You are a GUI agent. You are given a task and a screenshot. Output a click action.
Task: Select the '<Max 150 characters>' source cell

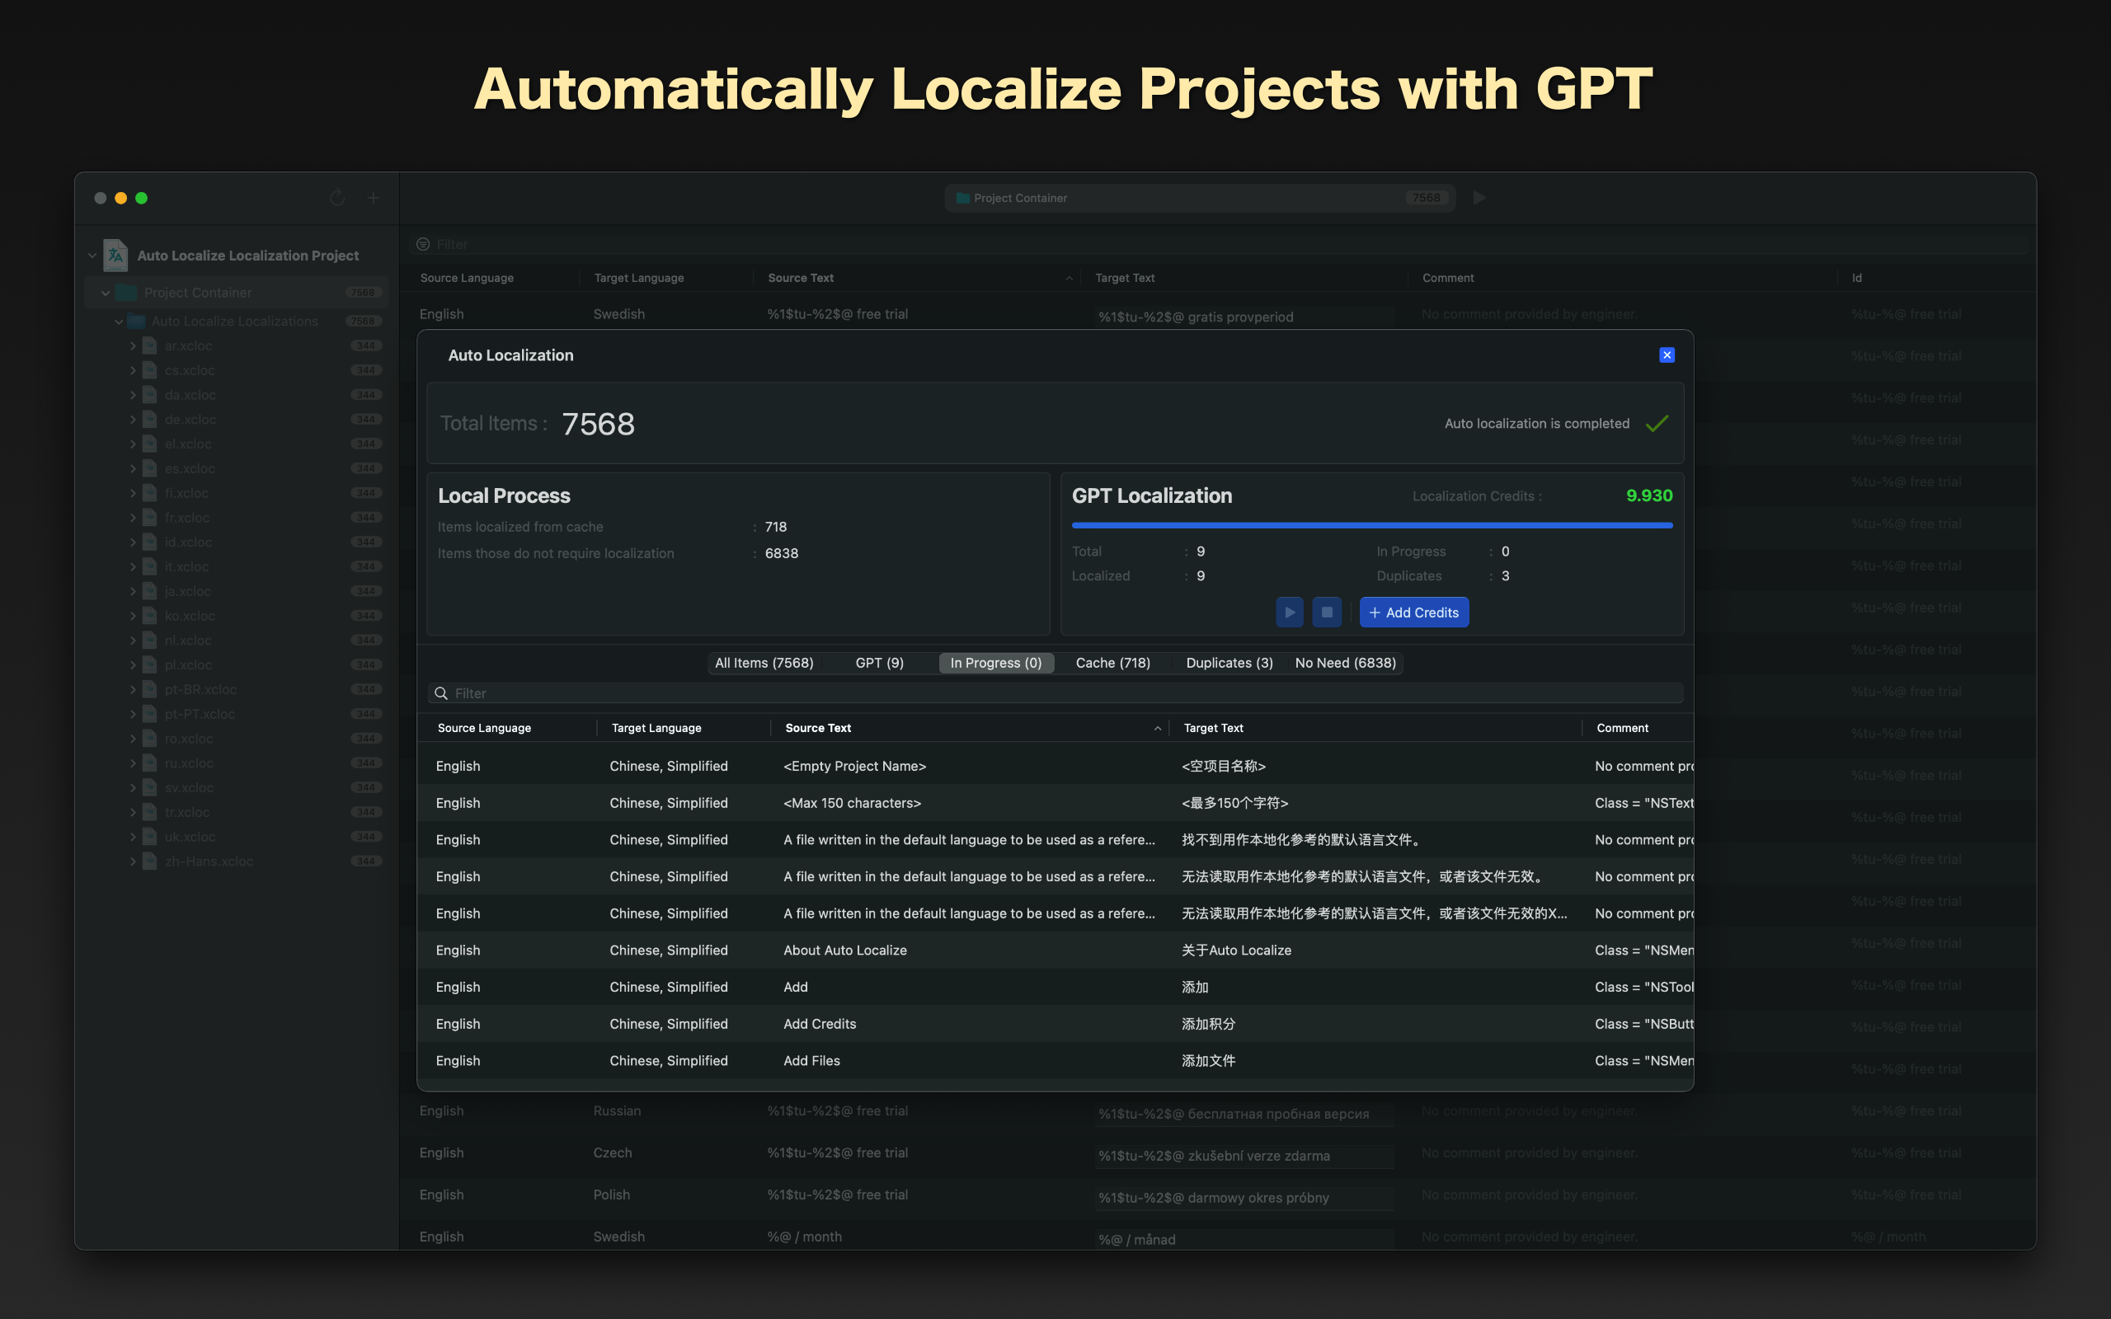click(x=853, y=803)
